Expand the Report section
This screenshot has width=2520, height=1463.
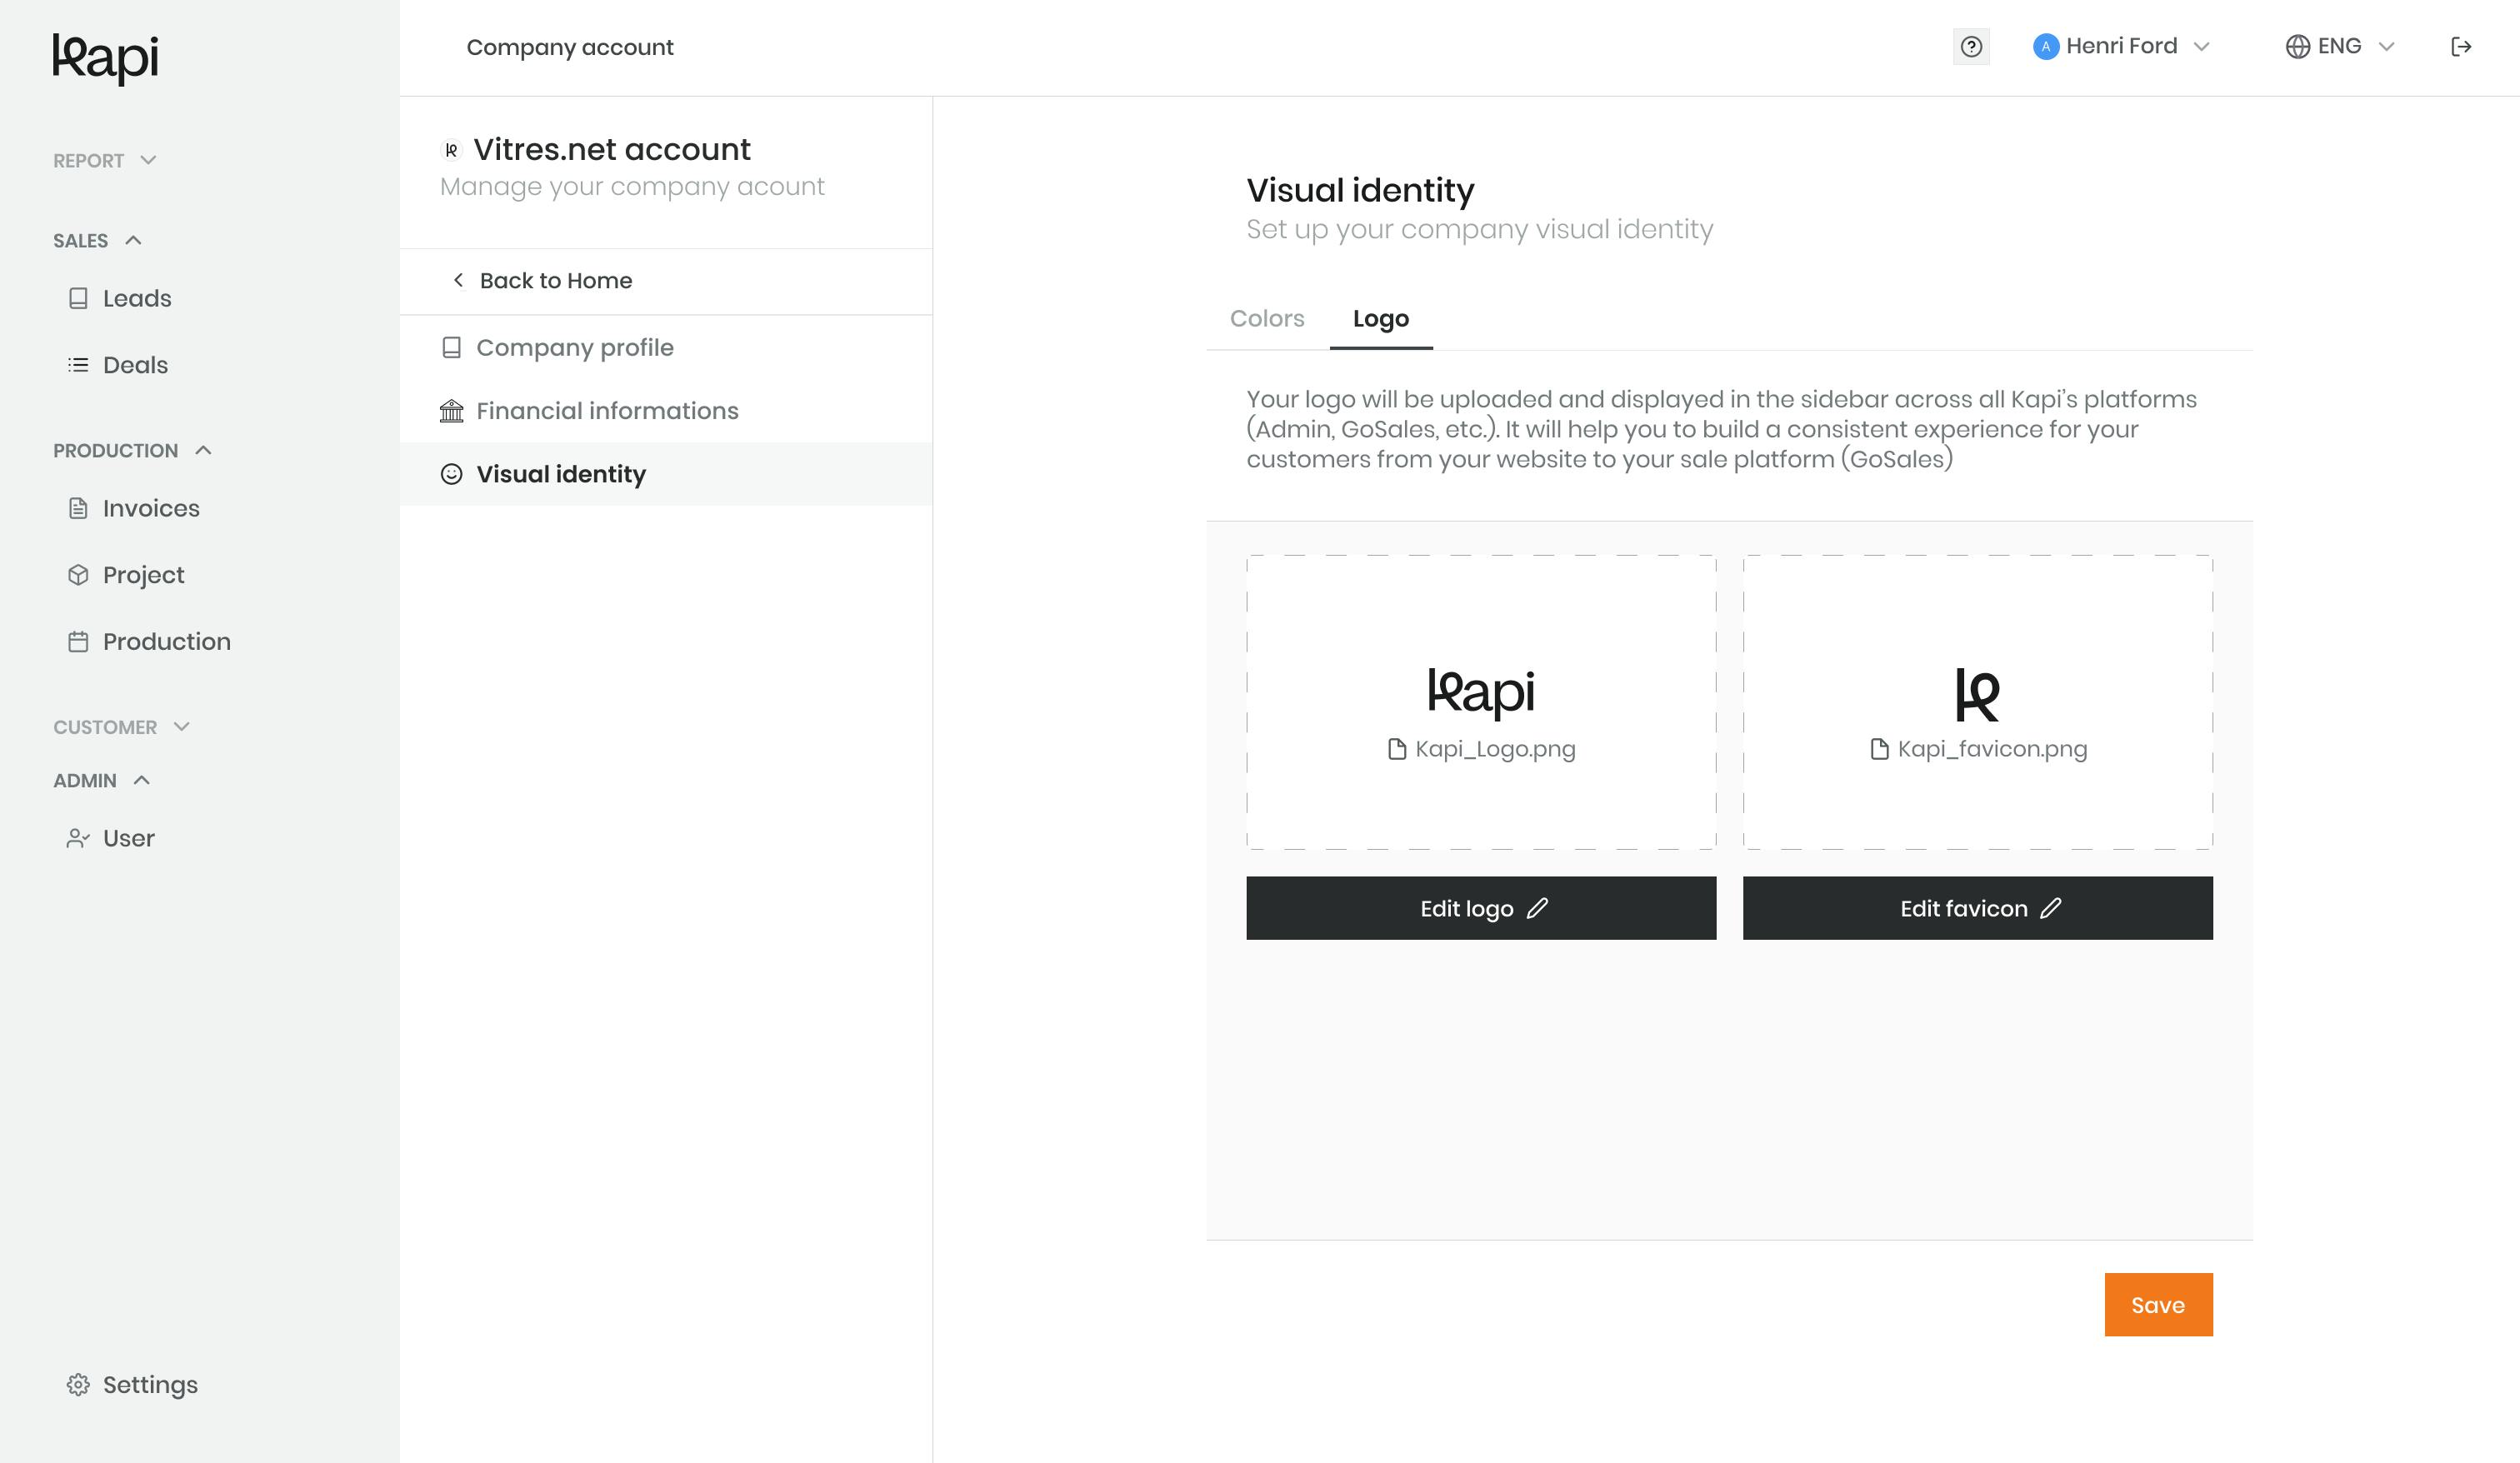(x=105, y=160)
